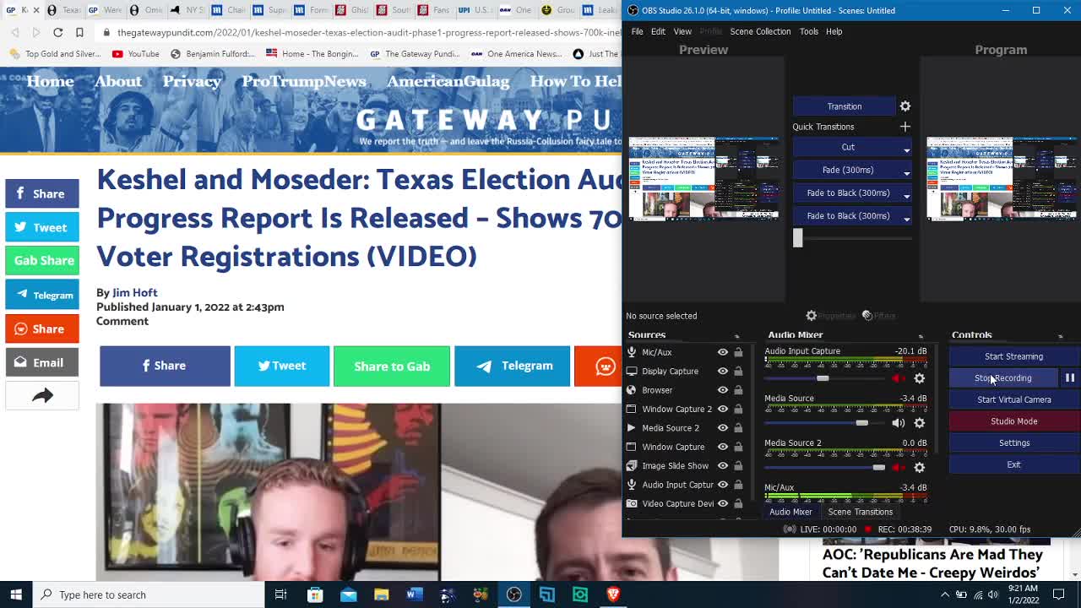
Task: Lock the Window Capture source
Action: [738, 447]
